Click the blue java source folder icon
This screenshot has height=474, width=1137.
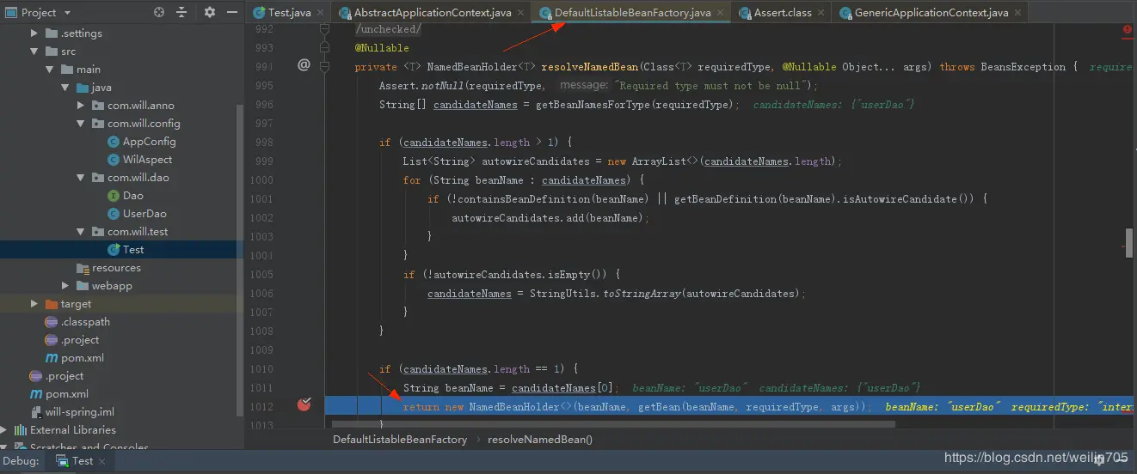(83, 88)
